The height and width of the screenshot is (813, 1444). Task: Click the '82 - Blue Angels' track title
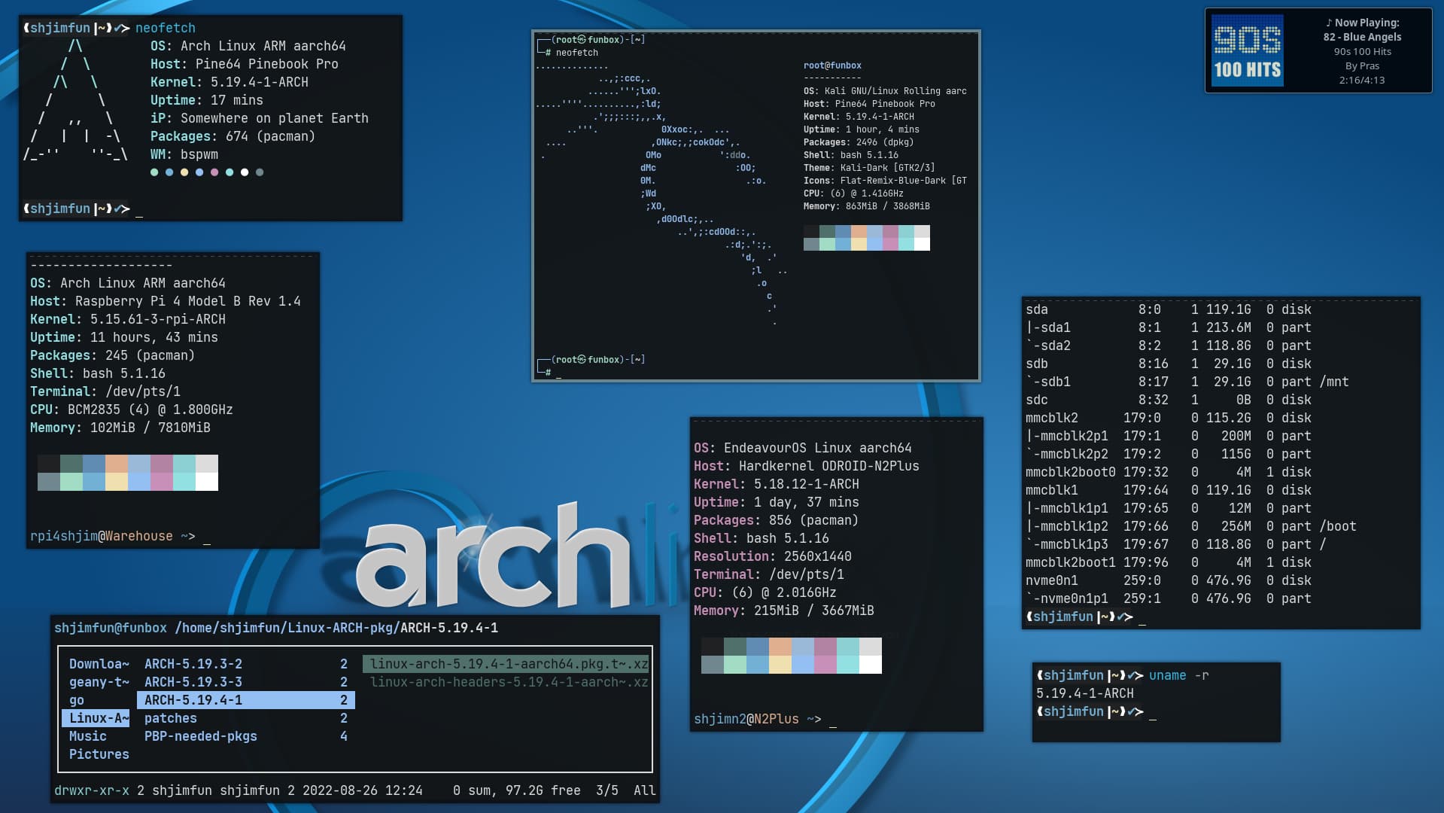pyautogui.click(x=1362, y=37)
